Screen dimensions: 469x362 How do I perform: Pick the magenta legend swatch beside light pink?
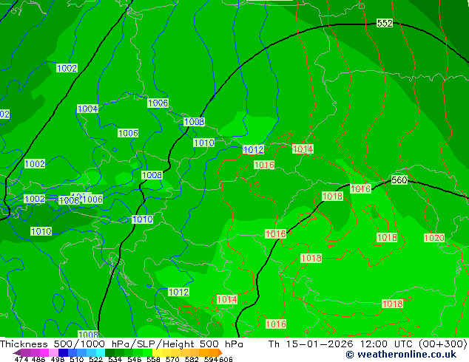click(44, 352)
